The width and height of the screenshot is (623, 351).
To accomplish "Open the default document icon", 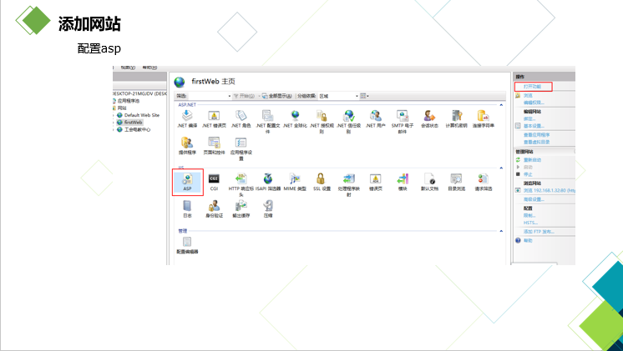I will (x=429, y=182).
